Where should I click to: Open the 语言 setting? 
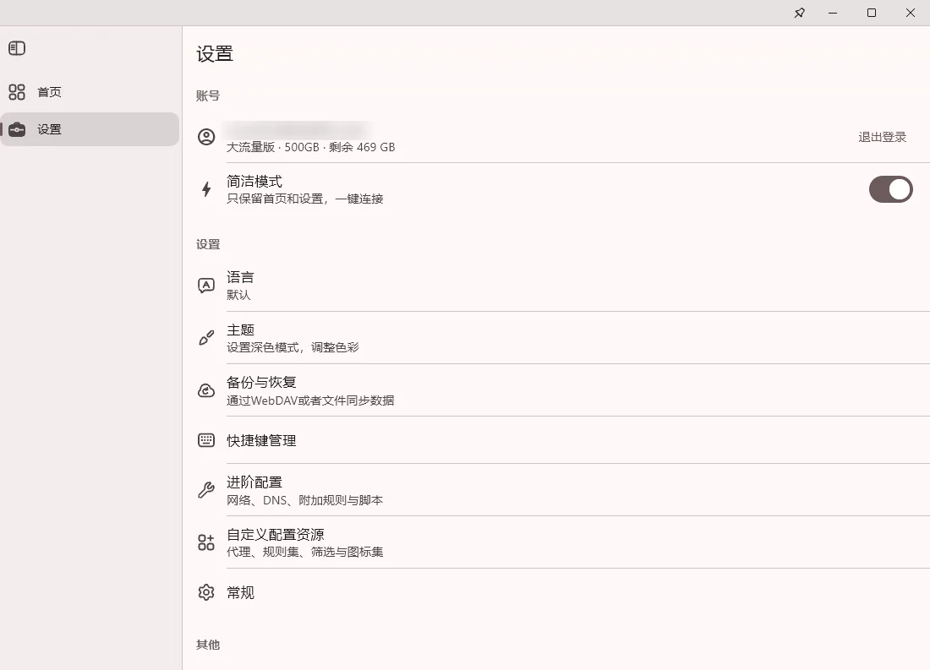(563, 286)
